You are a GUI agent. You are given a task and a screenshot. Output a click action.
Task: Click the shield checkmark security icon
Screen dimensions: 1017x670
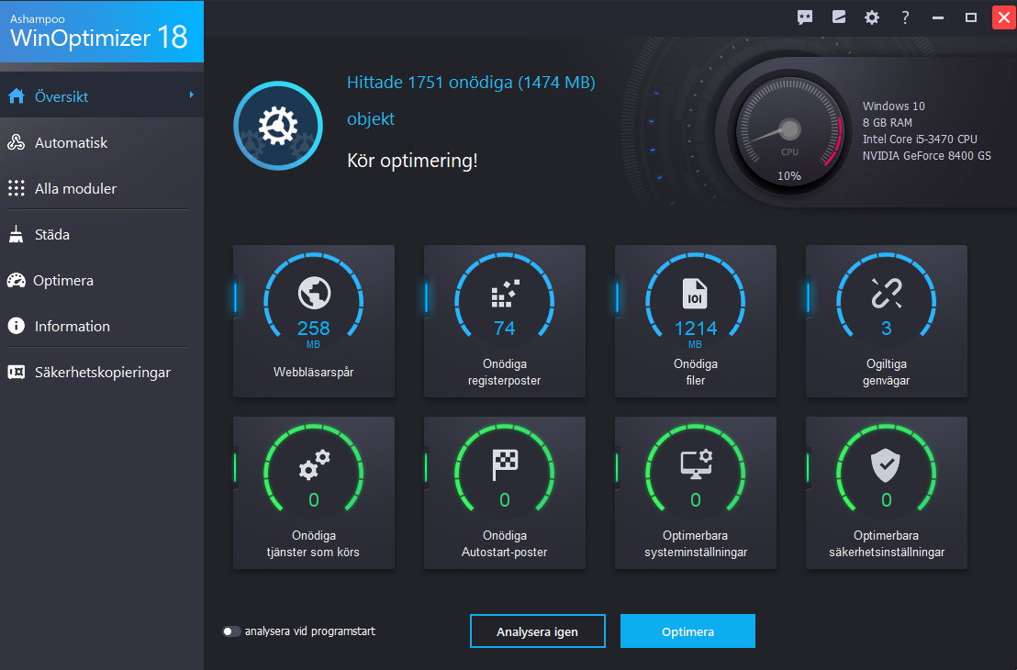tap(886, 465)
